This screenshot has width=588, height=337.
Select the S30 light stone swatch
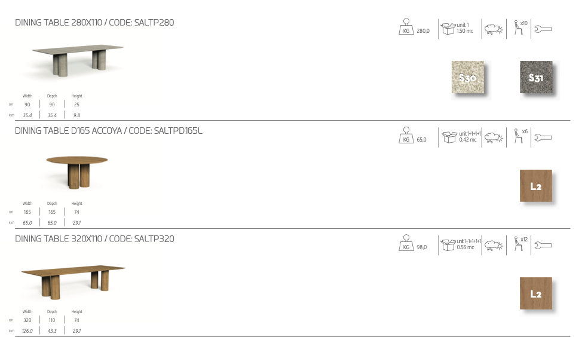pos(468,78)
